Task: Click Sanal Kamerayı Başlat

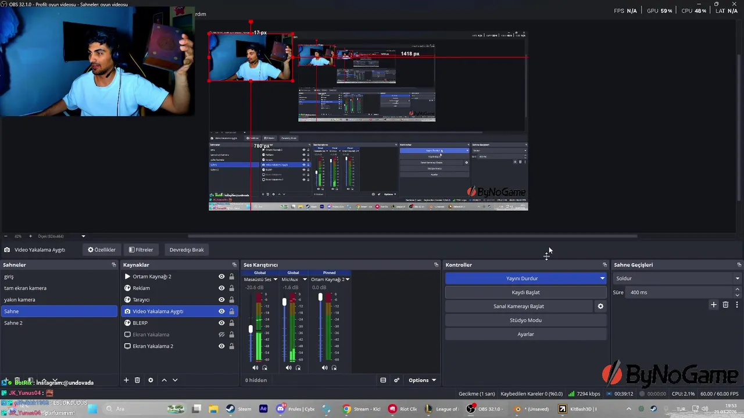Action: click(x=518, y=307)
